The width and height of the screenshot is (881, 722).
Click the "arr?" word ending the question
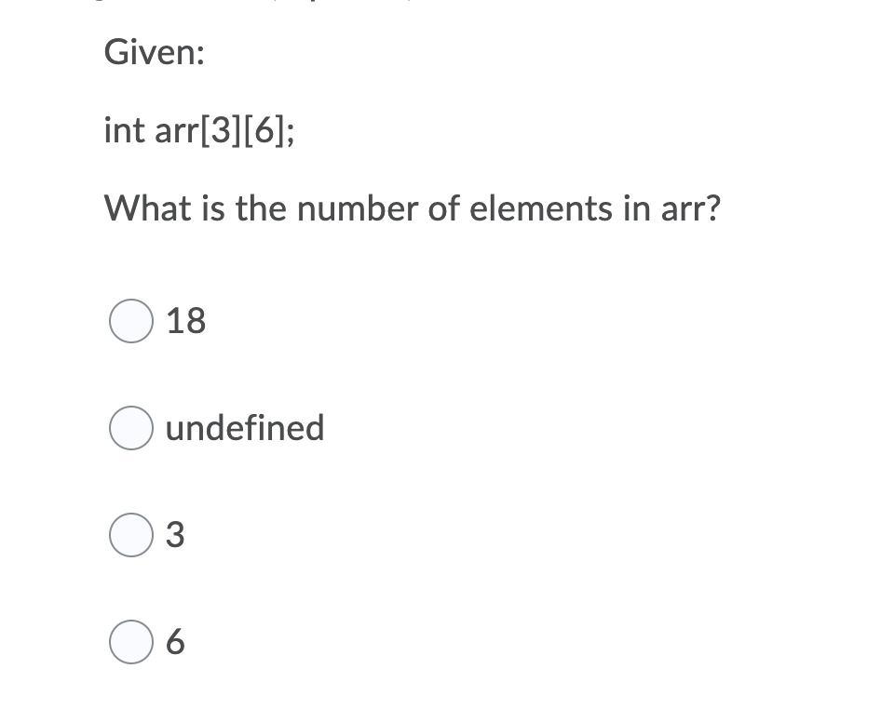point(690,208)
